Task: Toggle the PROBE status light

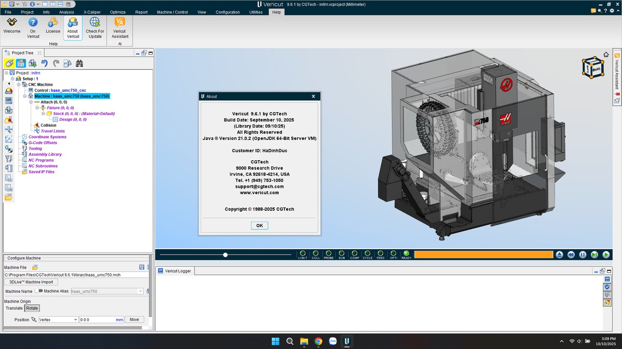Action: [x=328, y=253]
